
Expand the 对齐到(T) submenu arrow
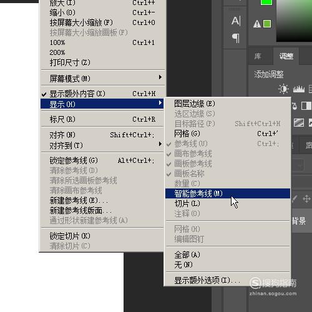coord(160,144)
